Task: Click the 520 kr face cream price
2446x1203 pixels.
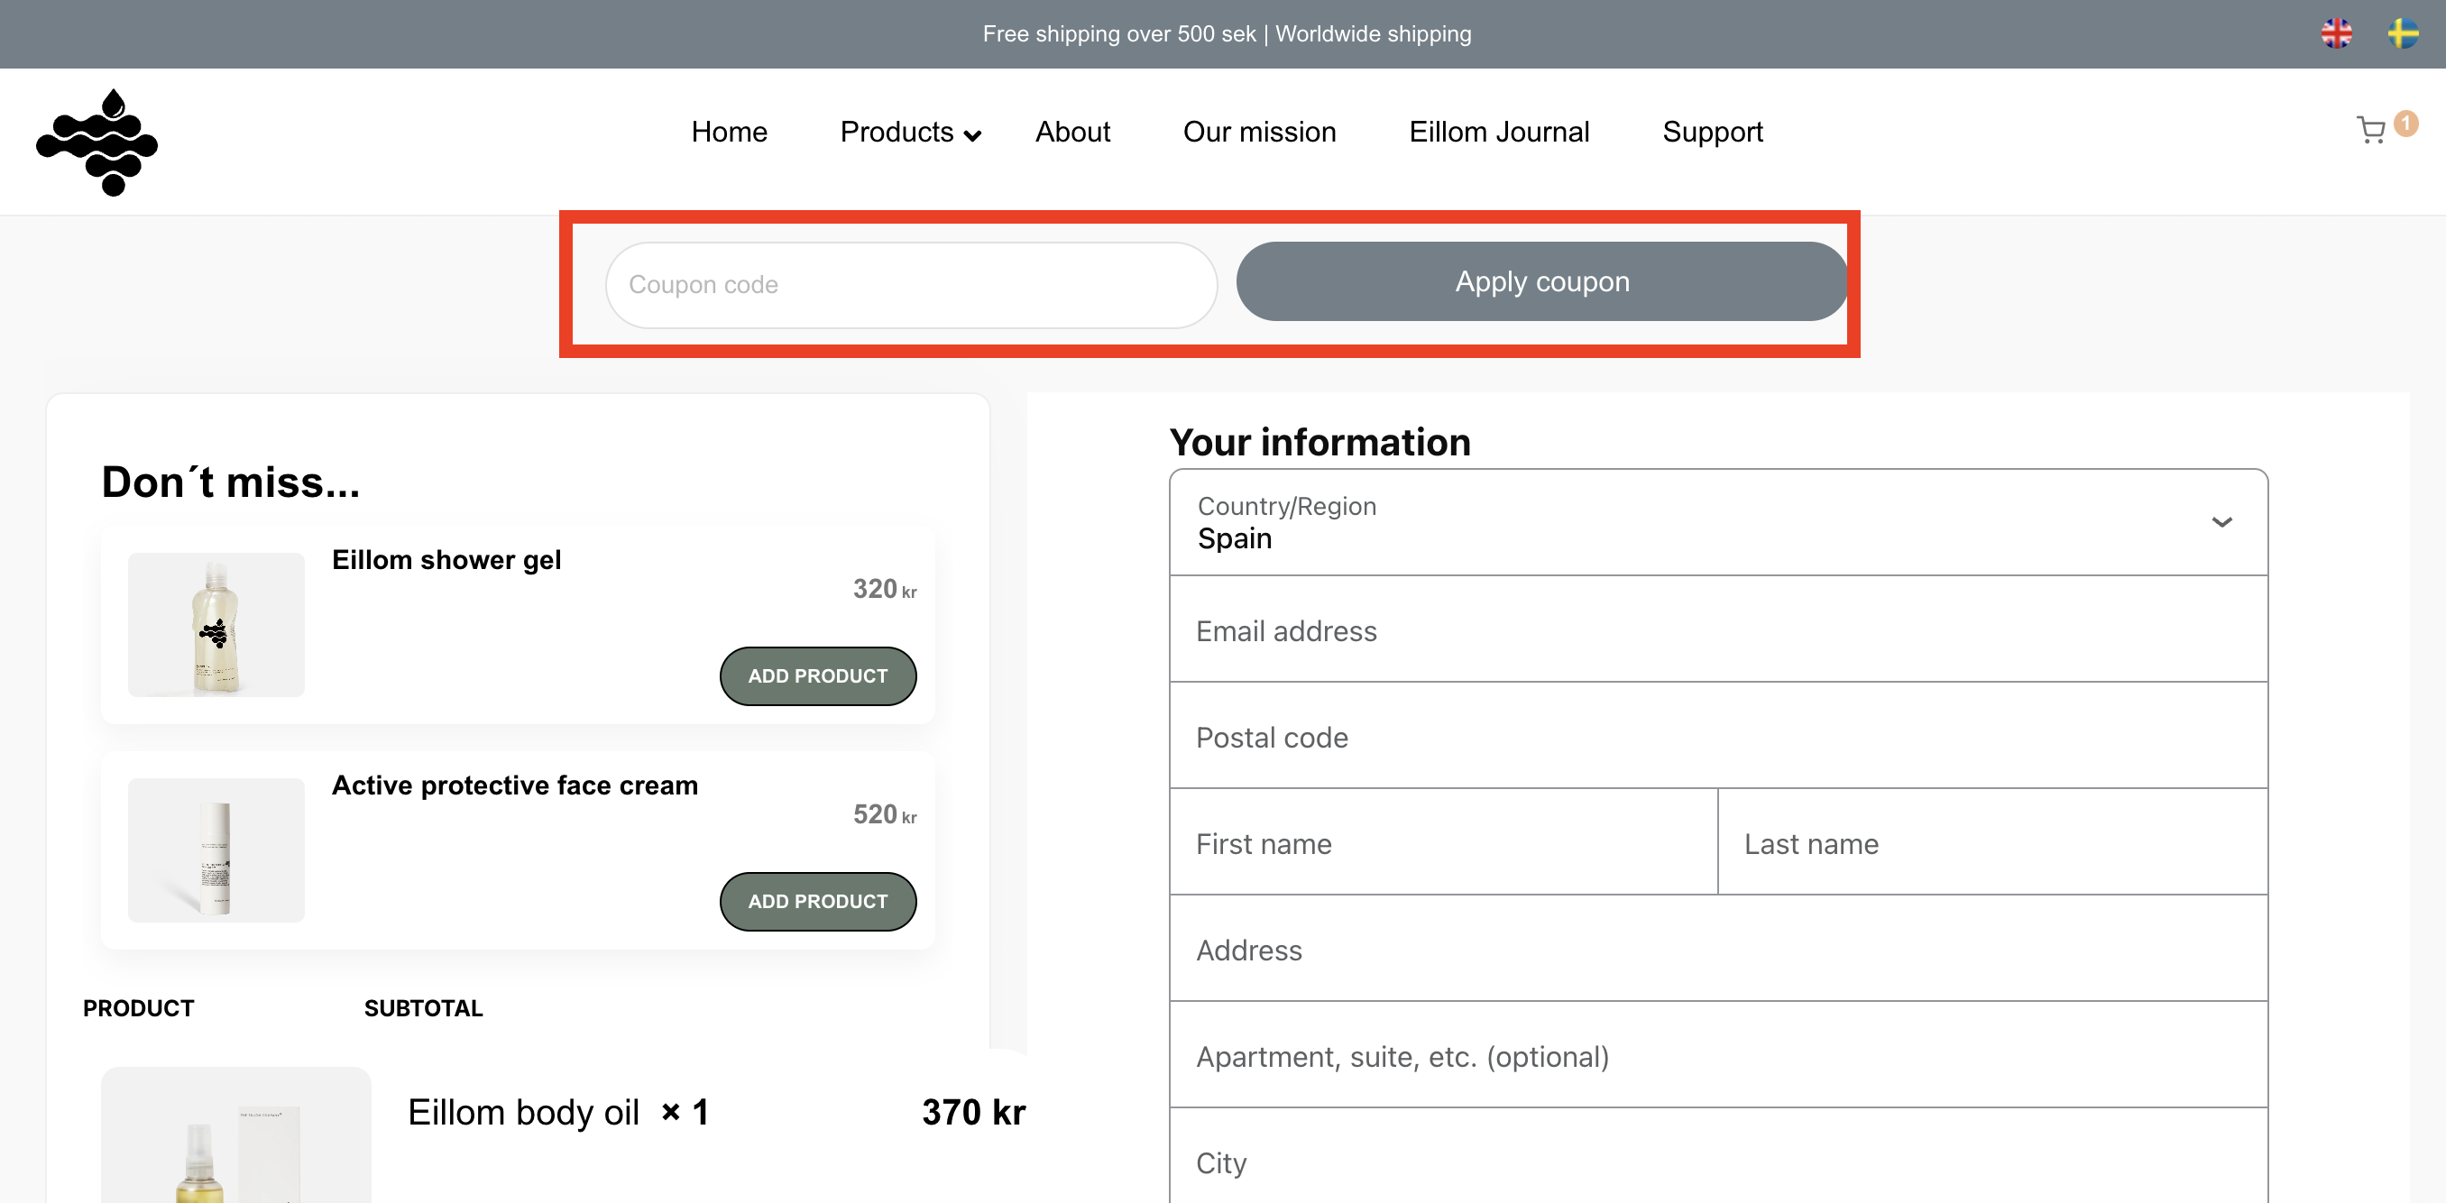Action: (x=884, y=813)
